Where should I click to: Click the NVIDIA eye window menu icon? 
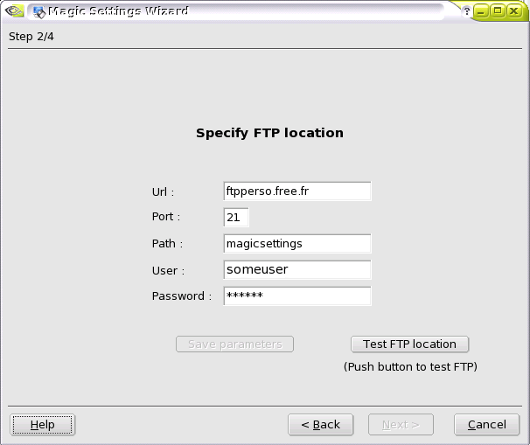click(x=14, y=11)
